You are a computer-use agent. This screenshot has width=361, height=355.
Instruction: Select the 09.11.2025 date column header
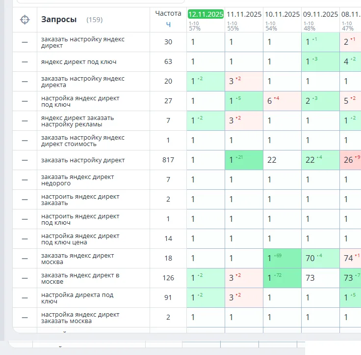(320, 14)
